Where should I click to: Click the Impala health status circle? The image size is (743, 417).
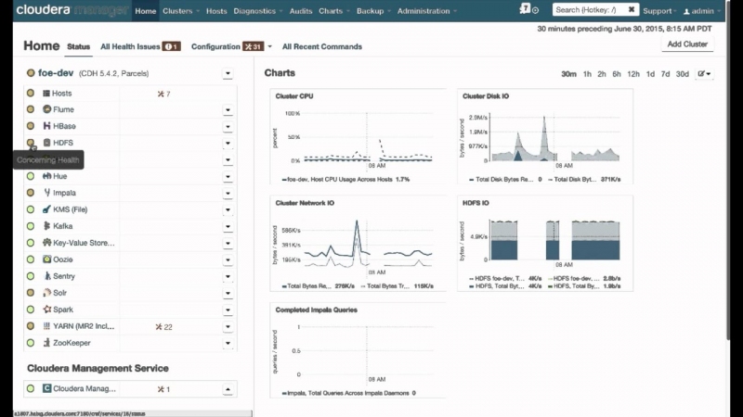click(x=31, y=193)
